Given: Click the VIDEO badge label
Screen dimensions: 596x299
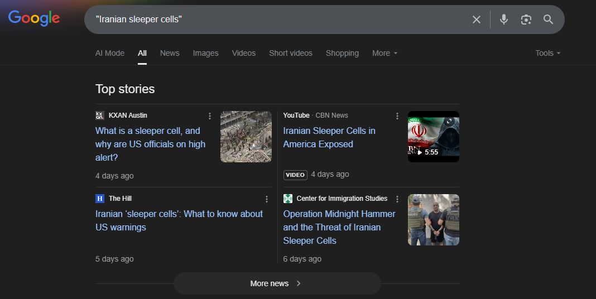Looking at the screenshot, I should pyautogui.click(x=295, y=175).
